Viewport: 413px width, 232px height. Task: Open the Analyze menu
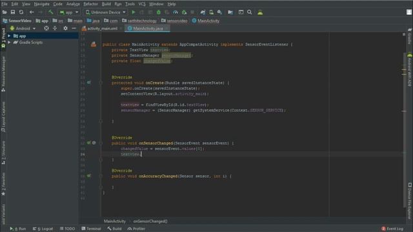point(73,4)
